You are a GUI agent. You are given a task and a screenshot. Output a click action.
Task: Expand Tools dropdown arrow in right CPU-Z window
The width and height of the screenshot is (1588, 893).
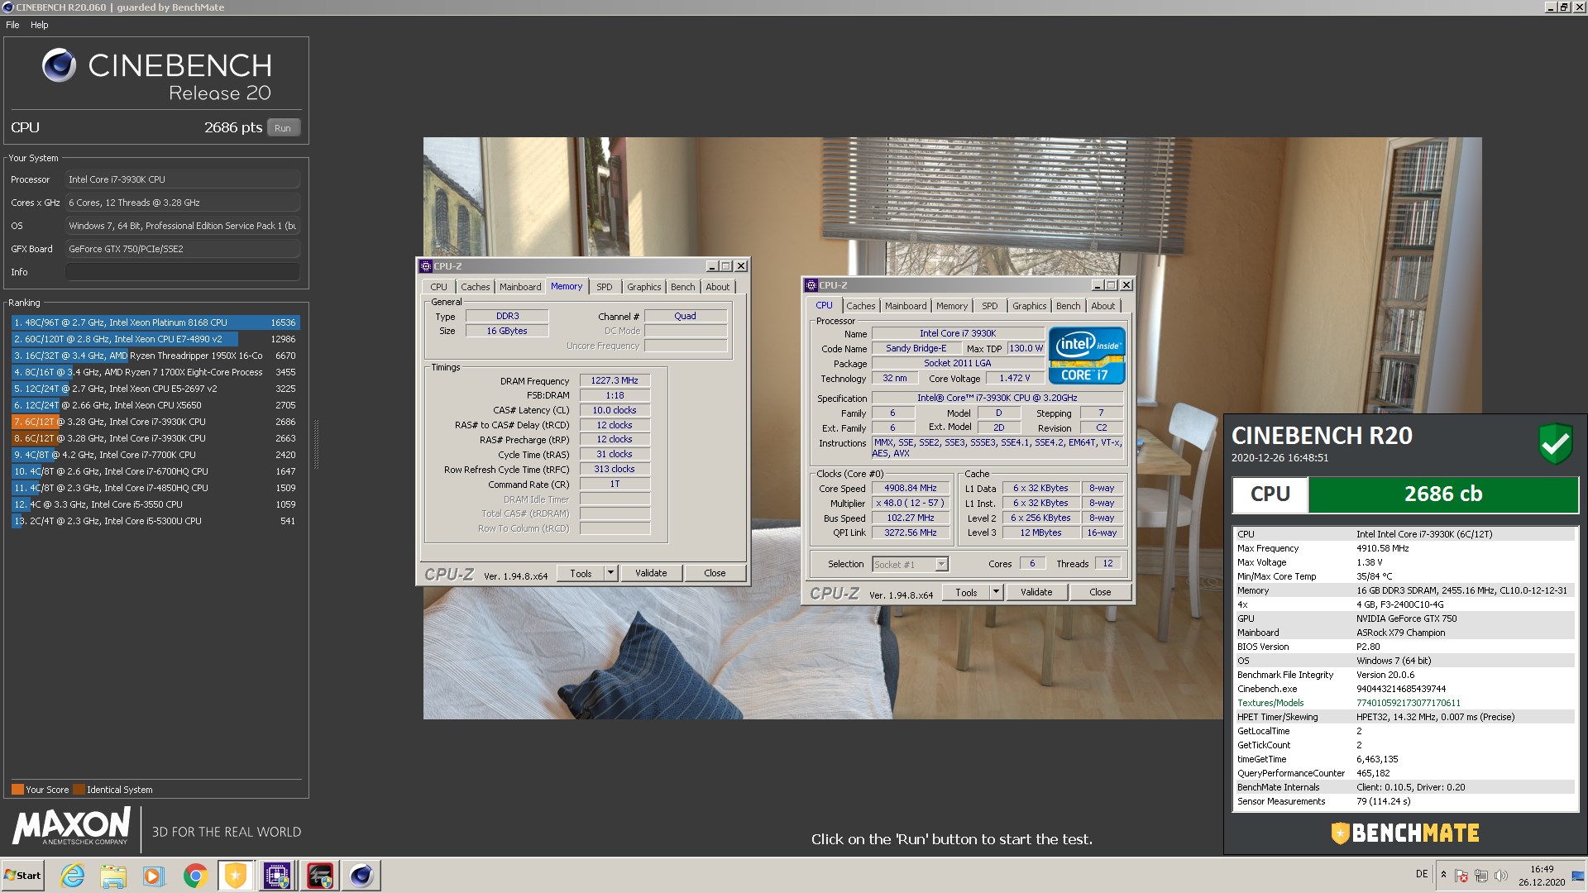[x=997, y=592]
